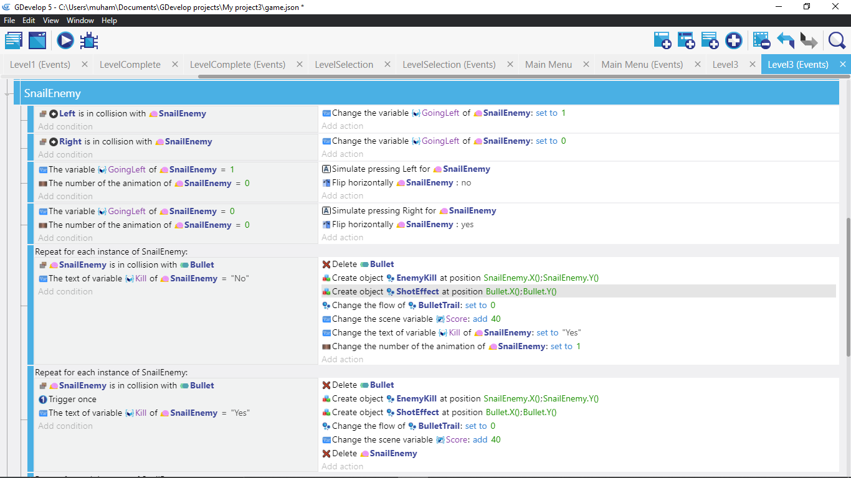This screenshot has height=478, width=851.
Task: Click the vertical scrollbar of events sheet
Action: [x=848, y=286]
